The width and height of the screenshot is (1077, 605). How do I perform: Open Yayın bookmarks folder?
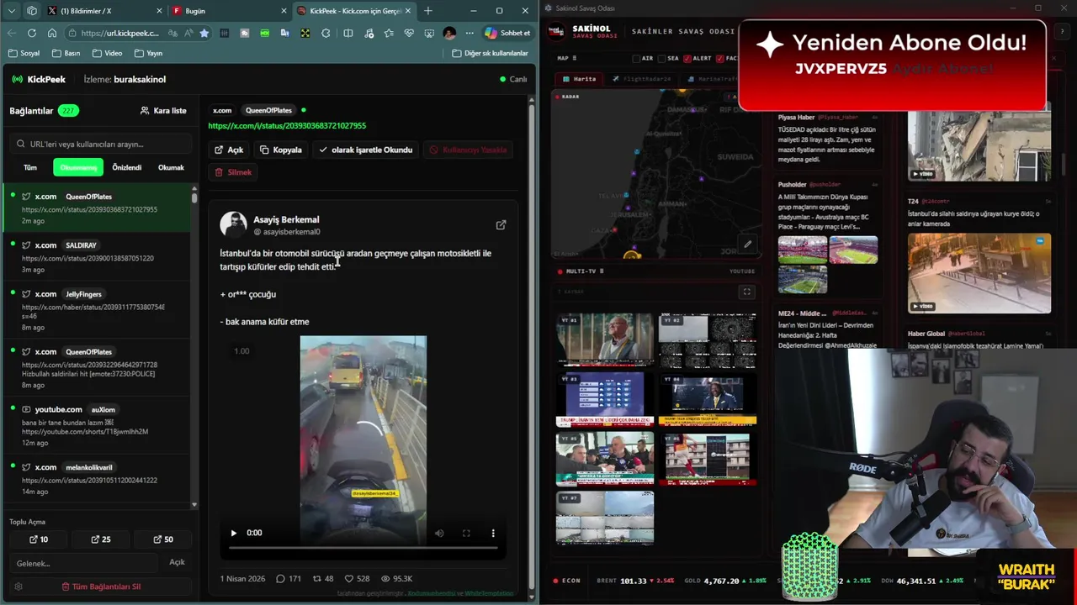[148, 53]
